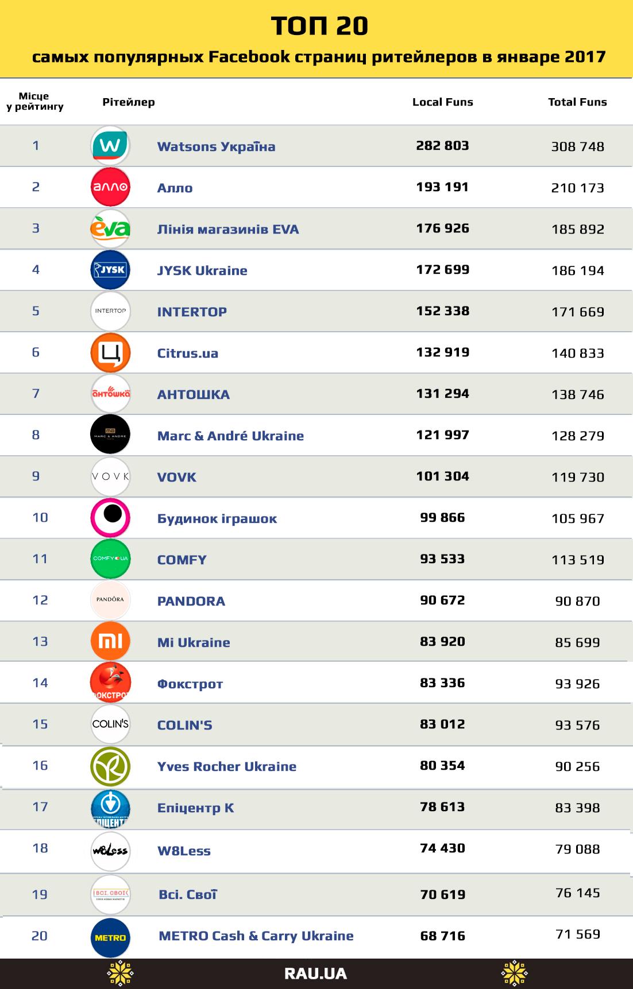Select the Yves Rocher leaf logo
Viewport: 633px width, 989px height.
pos(110,766)
